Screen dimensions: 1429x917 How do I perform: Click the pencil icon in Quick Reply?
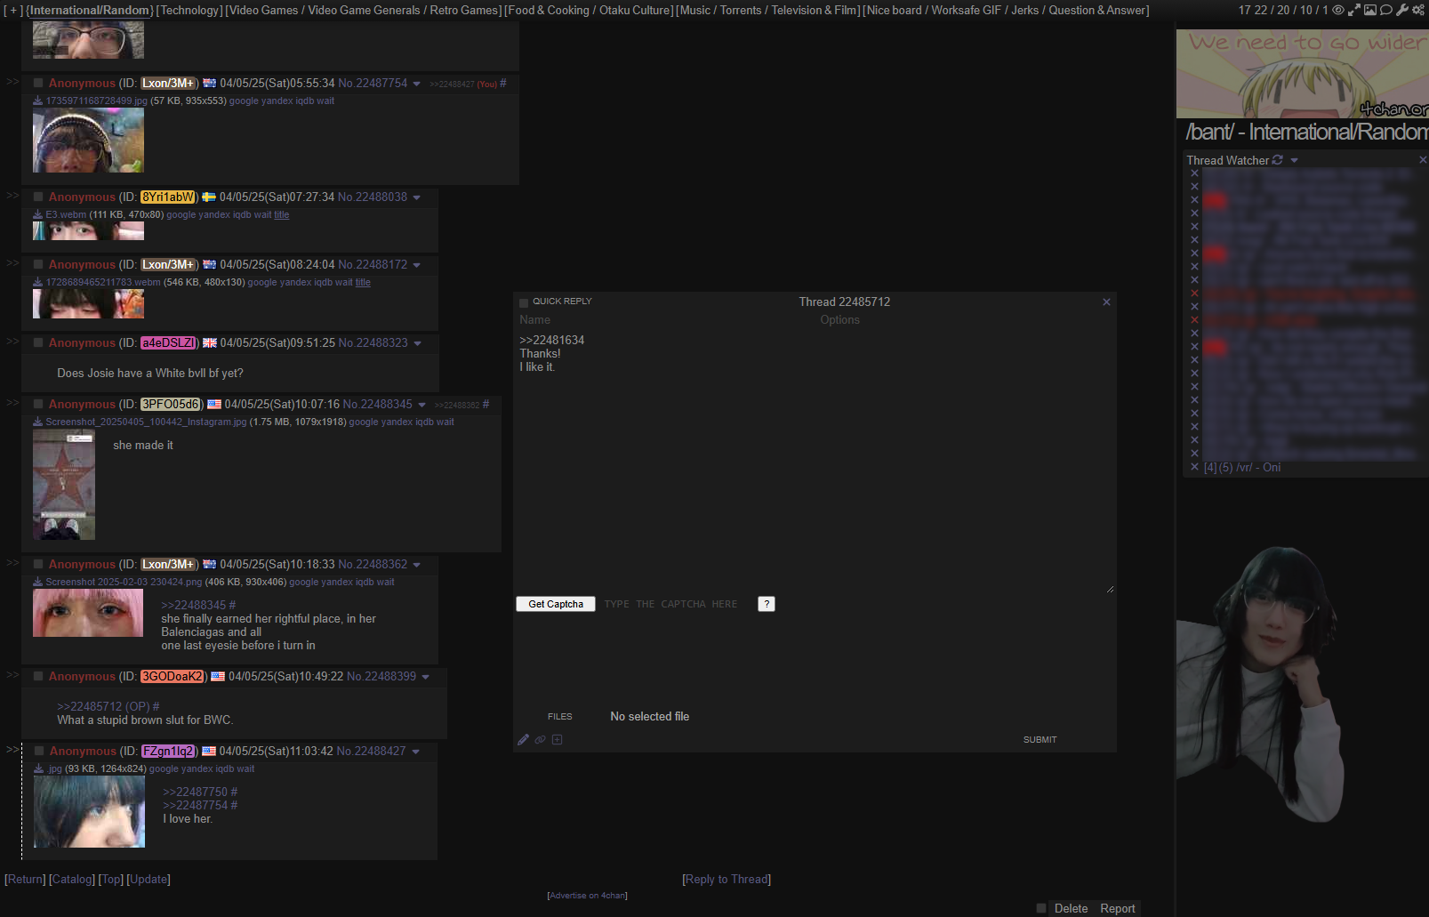click(x=524, y=739)
